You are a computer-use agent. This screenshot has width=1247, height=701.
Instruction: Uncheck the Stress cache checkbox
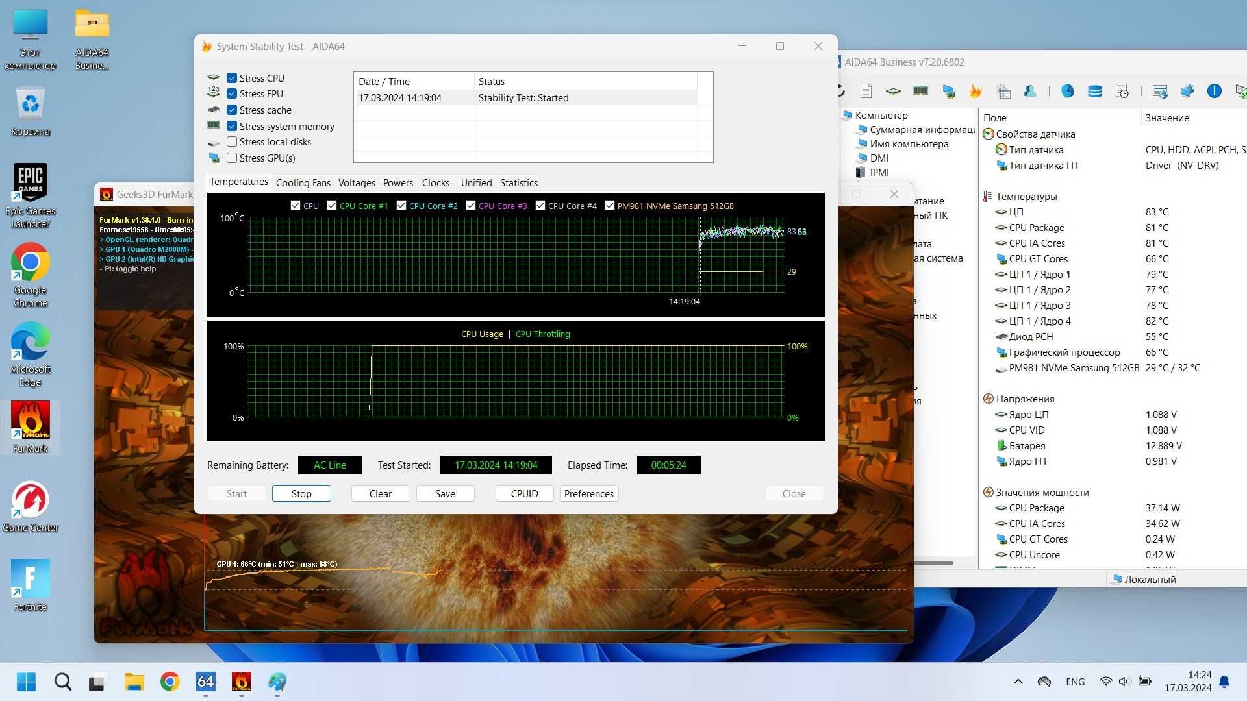click(x=231, y=110)
